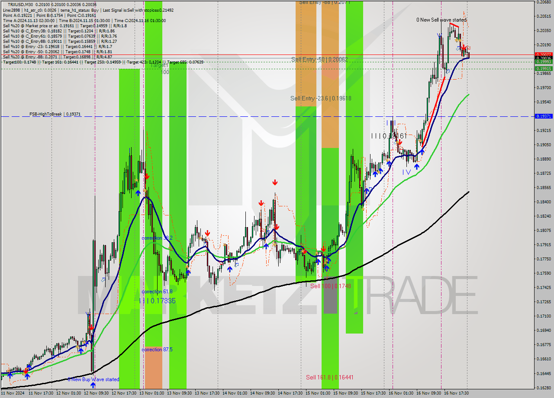The height and width of the screenshot is (398, 554).
Task: Click the 0.18400 price scale value
Action: 544,202
